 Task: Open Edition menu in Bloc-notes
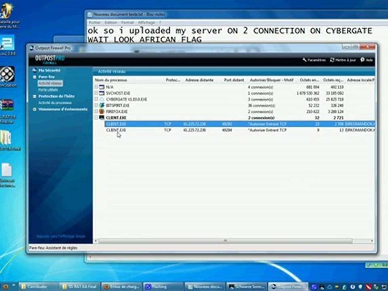pyautogui.click(x=111, y=23)
